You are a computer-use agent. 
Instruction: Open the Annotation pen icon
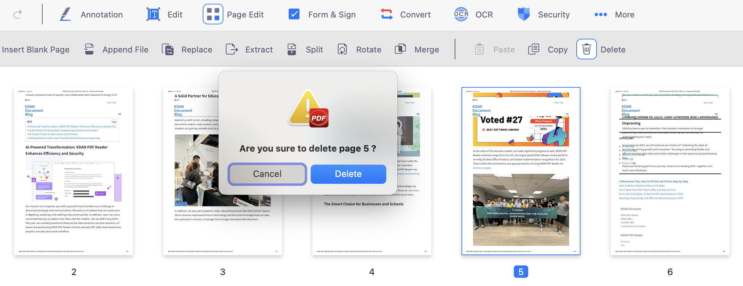coord(65,14)
